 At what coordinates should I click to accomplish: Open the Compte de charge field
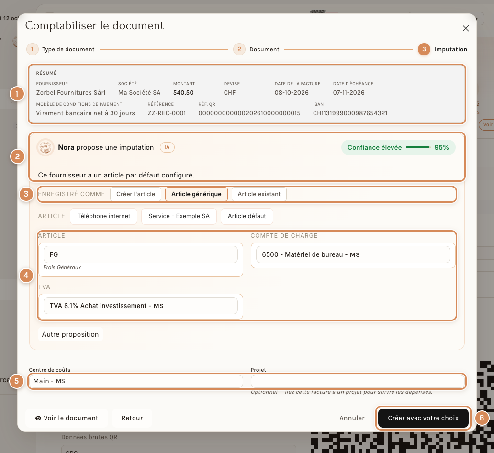(x=353, y=254)
